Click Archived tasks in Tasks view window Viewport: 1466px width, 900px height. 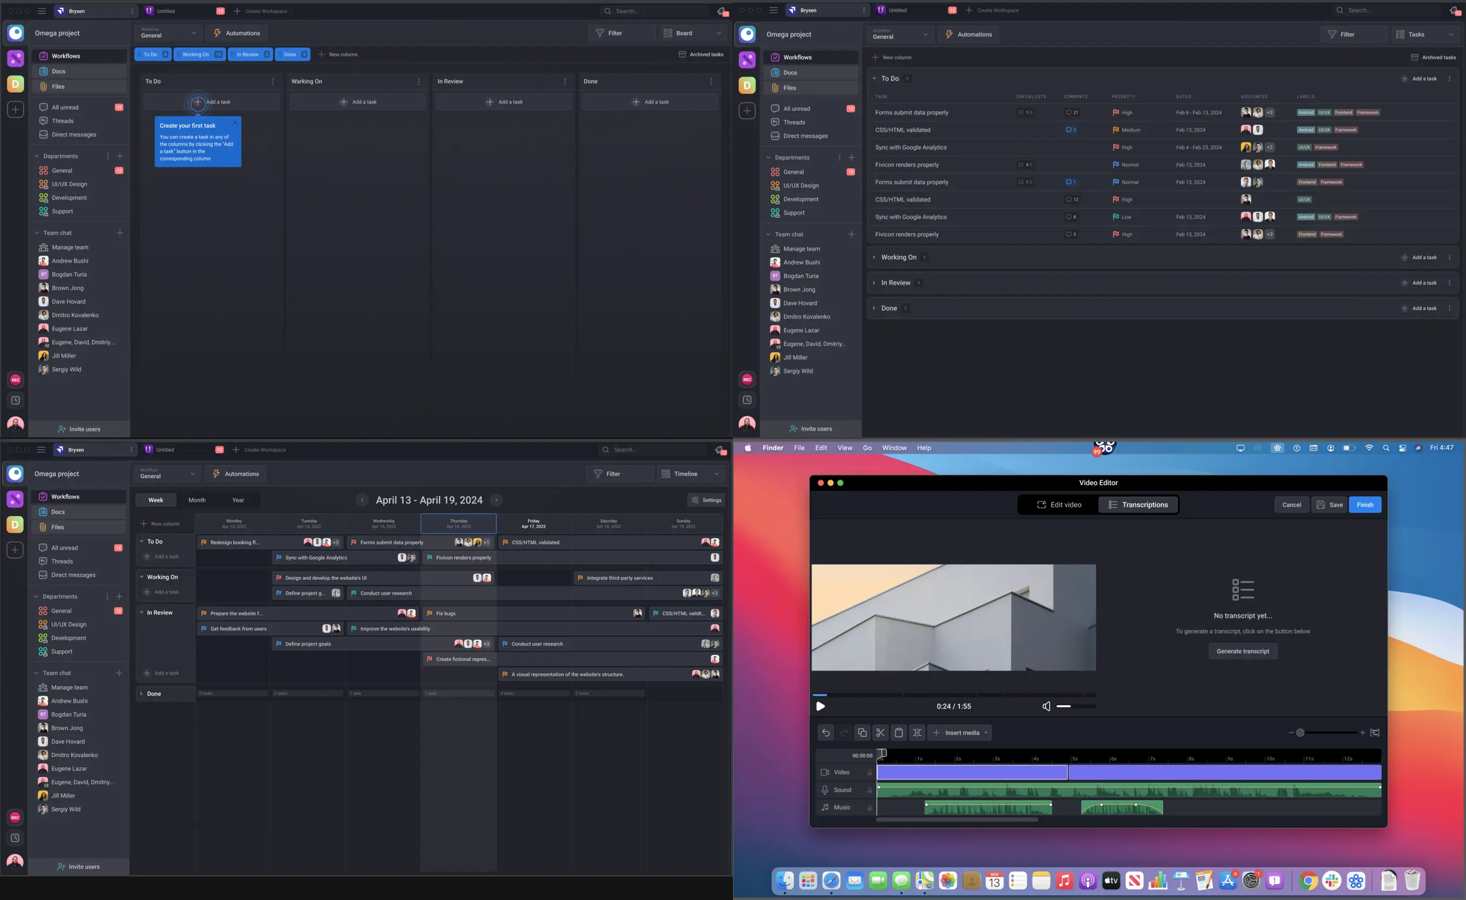(x=1433, y=57)
